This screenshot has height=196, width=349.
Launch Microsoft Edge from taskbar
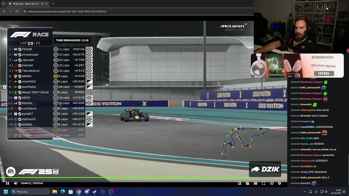pyautogui.click(x=63, y=192)
